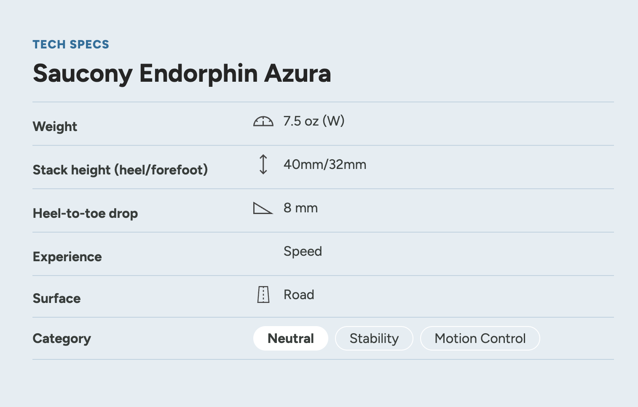Click the stack height vertical arrow icon
The height and width of the screenshot is (407, 638).
(x=263, y=164)
